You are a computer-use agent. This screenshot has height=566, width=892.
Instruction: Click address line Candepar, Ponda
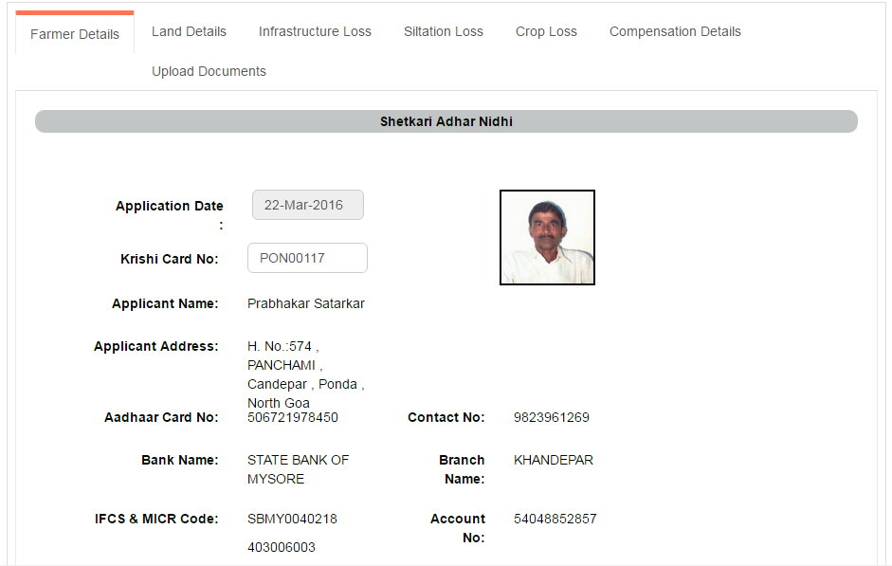point(305,385)
